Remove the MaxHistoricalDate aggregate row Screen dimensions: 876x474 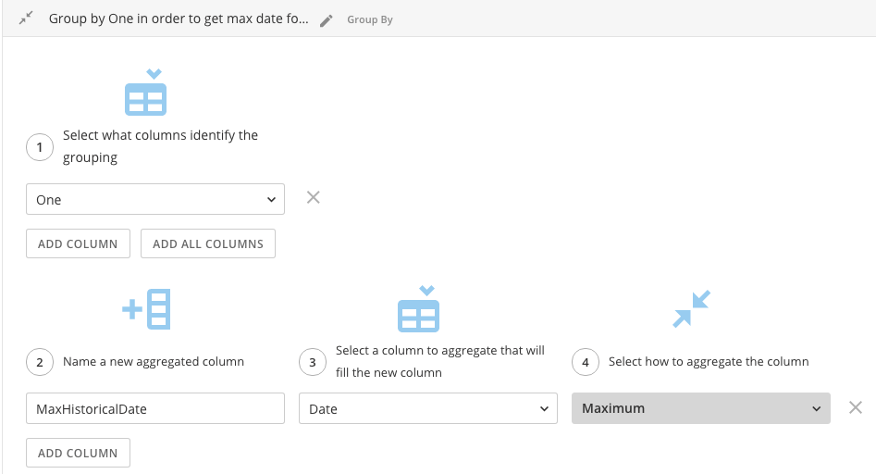pyautogui.click(x=856, y=407)
